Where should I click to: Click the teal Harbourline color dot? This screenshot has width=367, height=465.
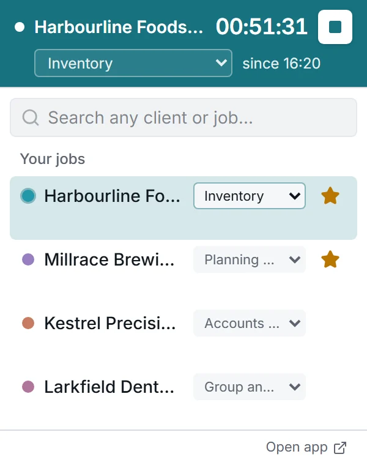28,196
